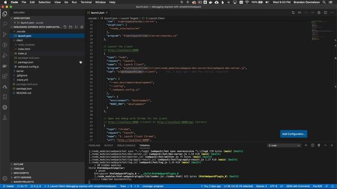The width and height of the screenshot is (337, 189).
Task: Open the terminal selector dropdown '2: node'
Action: click(284, 145)
